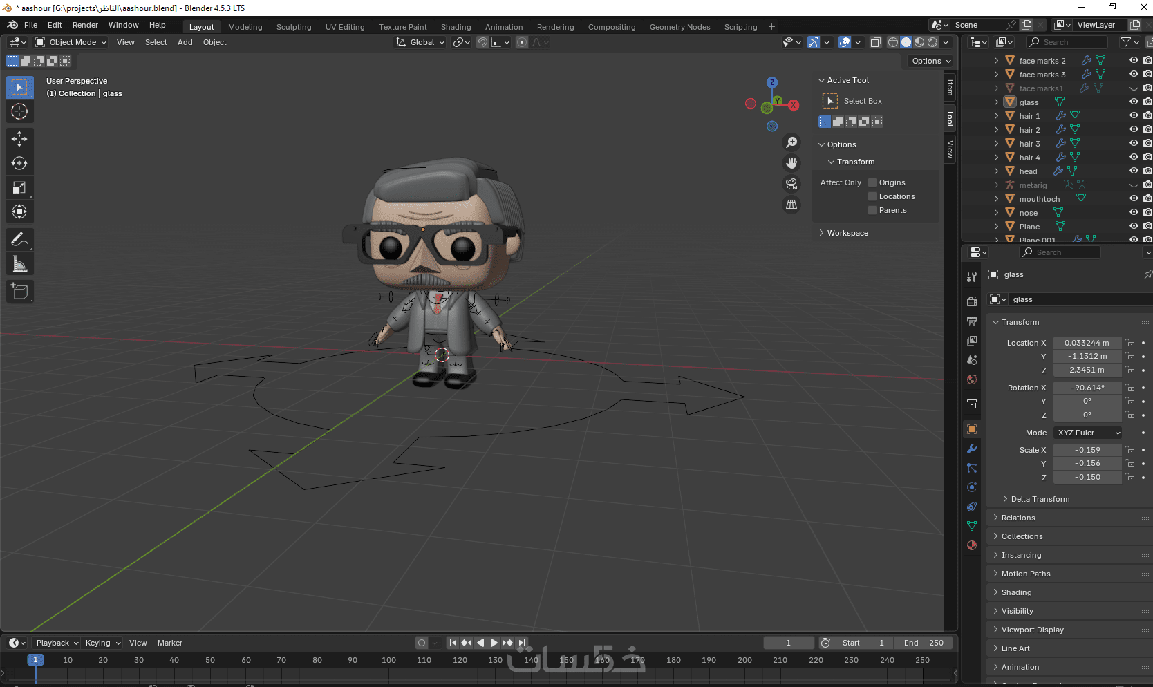Open the XYZ Euler rotation mode dropdown
1153x687 pixels.
tap(1088, 433)
